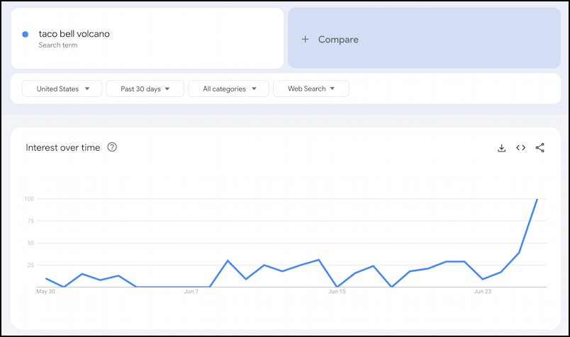Screen dimensions: 570x337
Task: Click the 100 value on the y-axis
Action: pyautogui.click(x=29, y=199)
